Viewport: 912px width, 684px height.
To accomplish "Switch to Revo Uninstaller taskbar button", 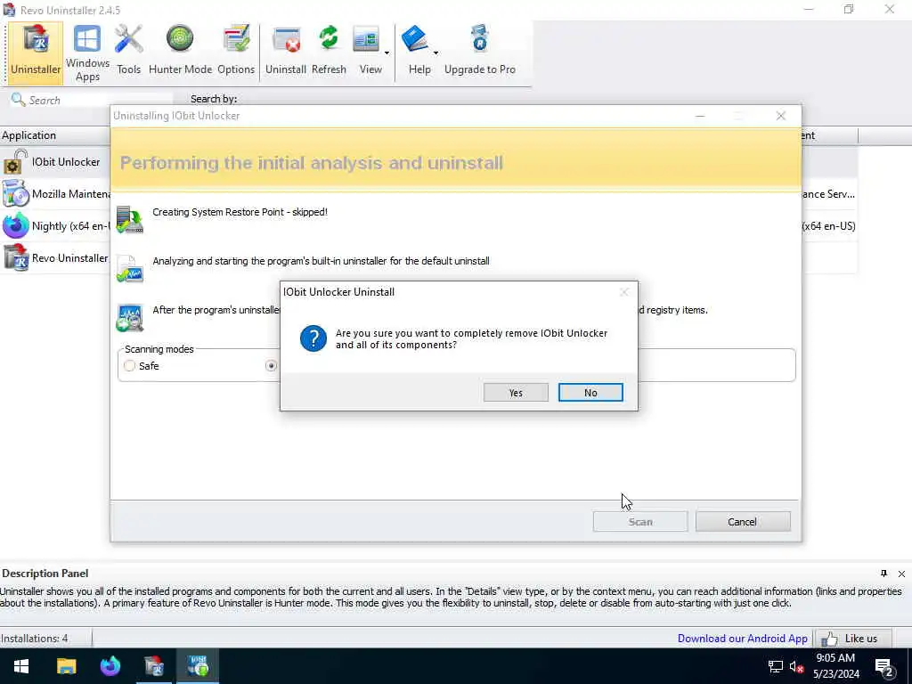I will pyautogui.click(x=154, y=666).
